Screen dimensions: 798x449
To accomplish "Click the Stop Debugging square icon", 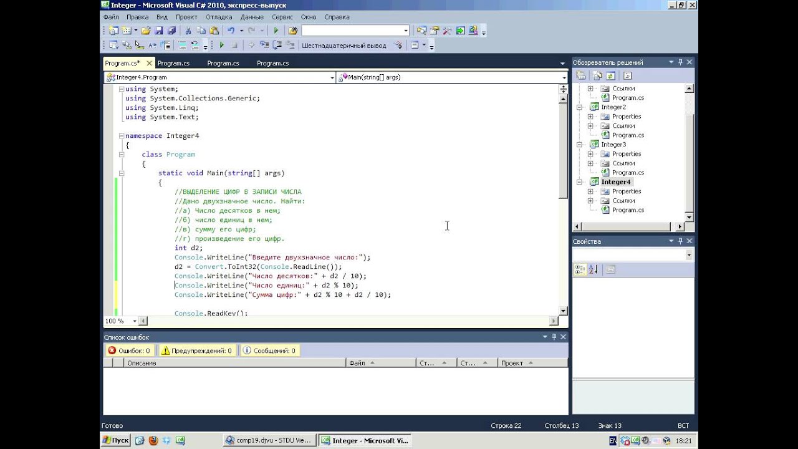I will [234, 46].
